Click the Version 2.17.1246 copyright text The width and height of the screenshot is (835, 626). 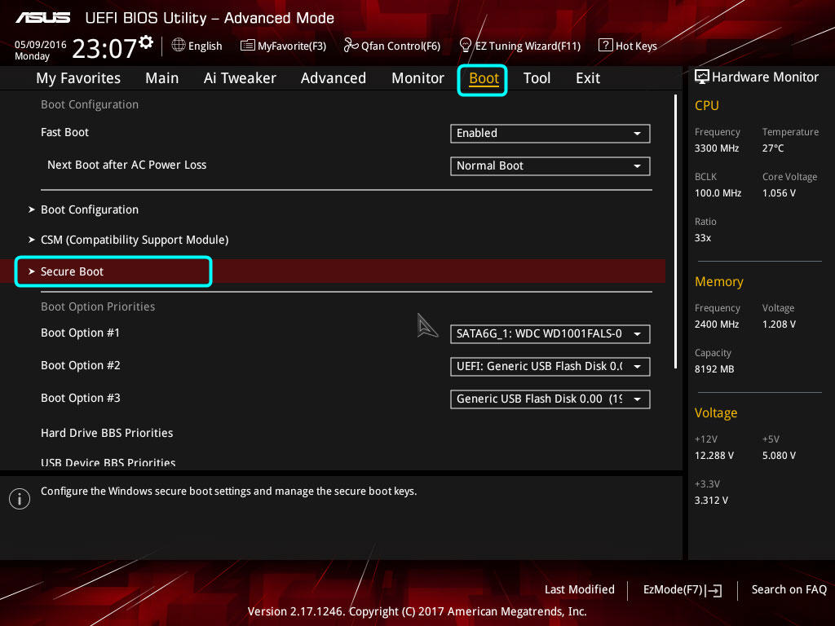417,611
